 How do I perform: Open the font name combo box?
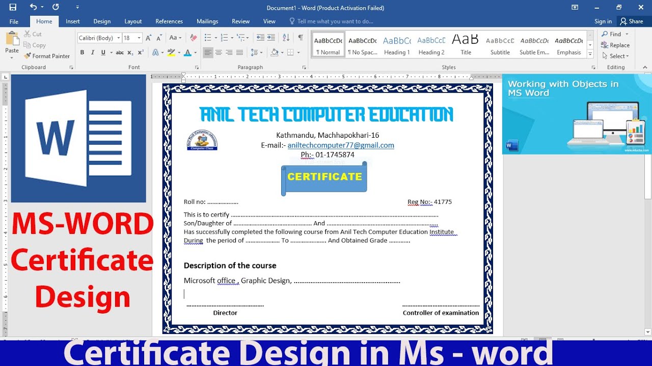click(x=99, y=38)
